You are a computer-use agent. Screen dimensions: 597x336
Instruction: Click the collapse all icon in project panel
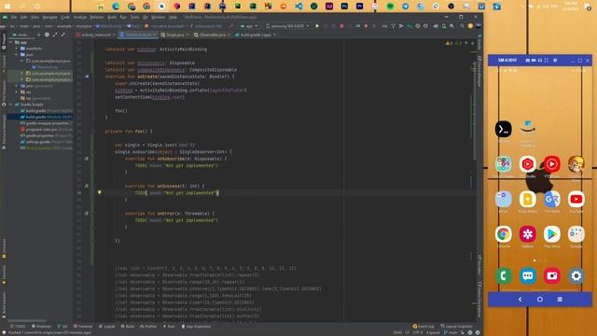click(62, 35)
